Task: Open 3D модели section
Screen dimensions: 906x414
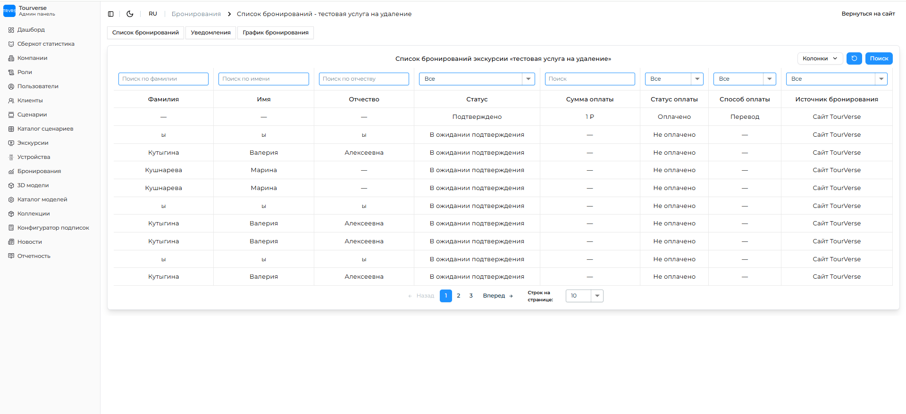Action: 33,185
